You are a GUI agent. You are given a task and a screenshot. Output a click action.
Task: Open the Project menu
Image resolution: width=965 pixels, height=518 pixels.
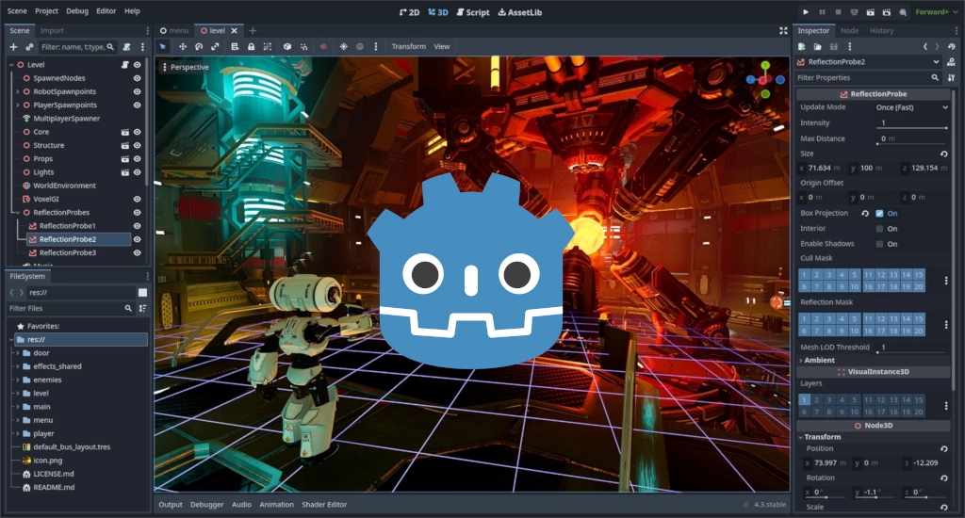tap(46, 11)
